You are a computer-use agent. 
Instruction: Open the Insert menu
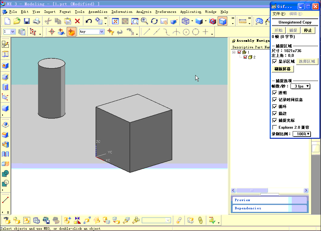(x=50, y=12)
